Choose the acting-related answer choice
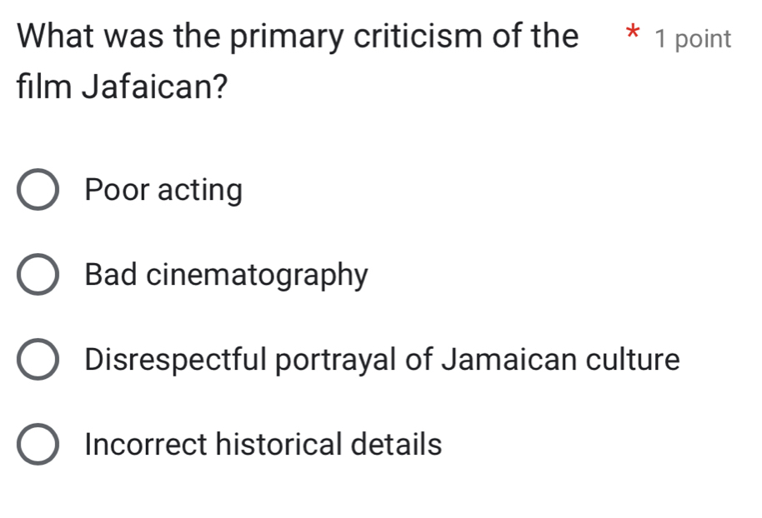This screenshot has width=762, height=518. pyautogui.click(x=162, y=190)
